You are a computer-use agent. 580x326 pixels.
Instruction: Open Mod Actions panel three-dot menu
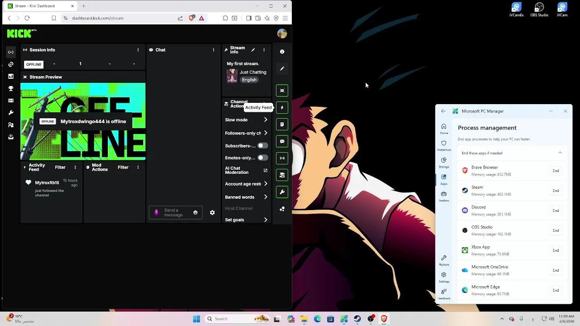pyautogui.click(x=138, y=168)
